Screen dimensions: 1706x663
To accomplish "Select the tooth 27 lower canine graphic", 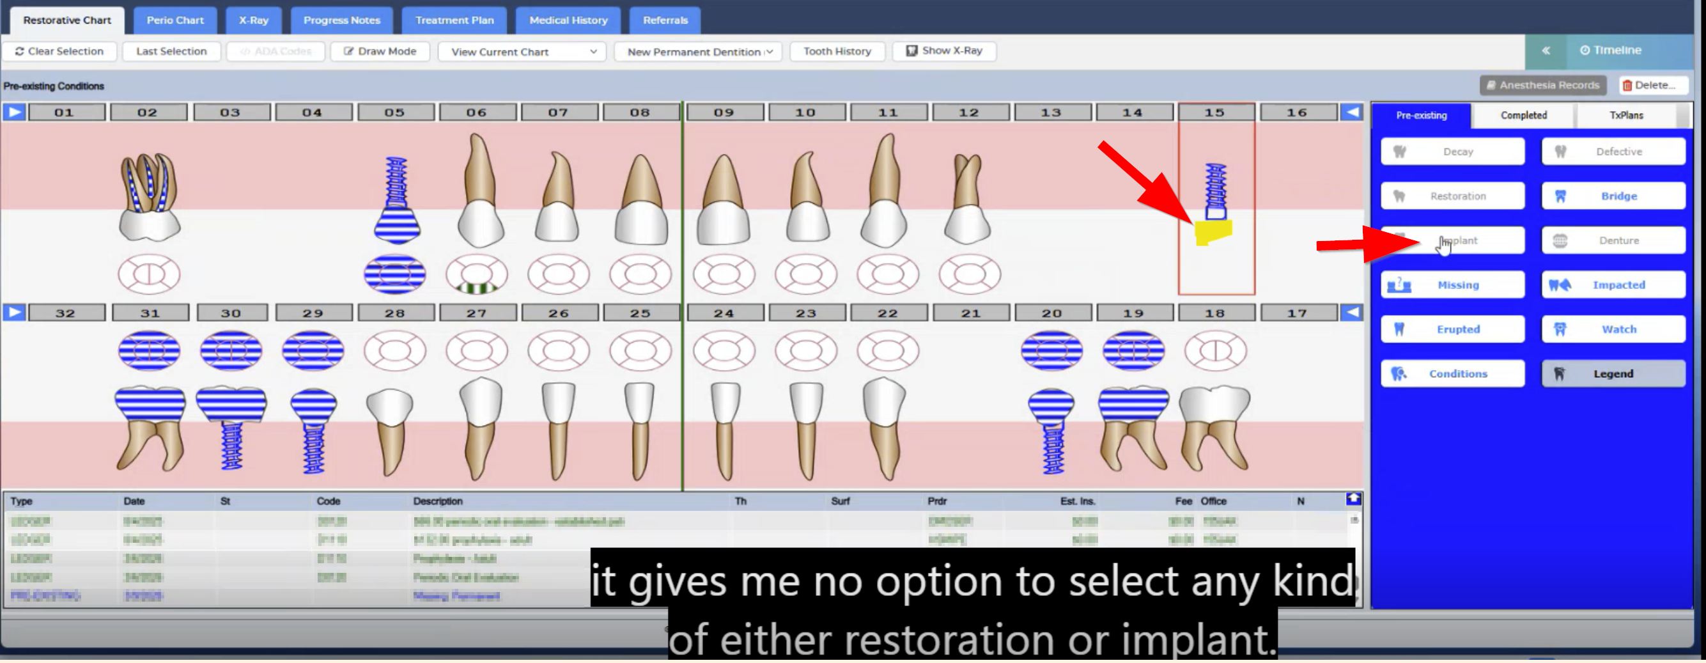I will [480, 428].
